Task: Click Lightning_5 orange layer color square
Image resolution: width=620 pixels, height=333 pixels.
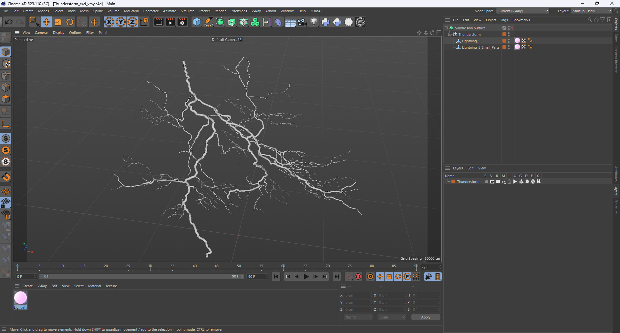Action: click(x=504, y=41)
